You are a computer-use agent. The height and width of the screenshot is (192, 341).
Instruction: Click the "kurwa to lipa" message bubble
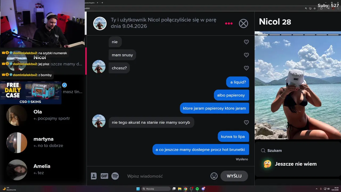[233, 137]
